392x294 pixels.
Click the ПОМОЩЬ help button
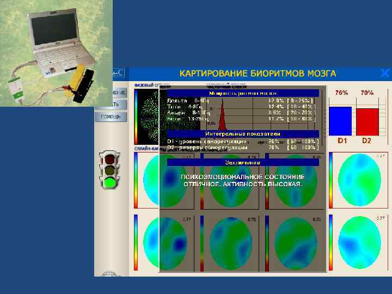(111, 117)
